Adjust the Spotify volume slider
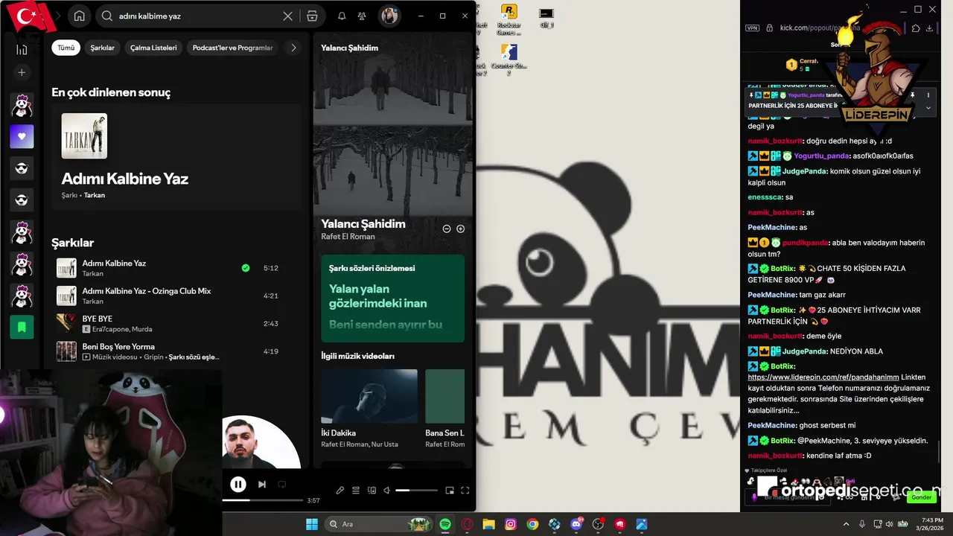The height and width of the screenshot is (536, 953). (416, 490)
